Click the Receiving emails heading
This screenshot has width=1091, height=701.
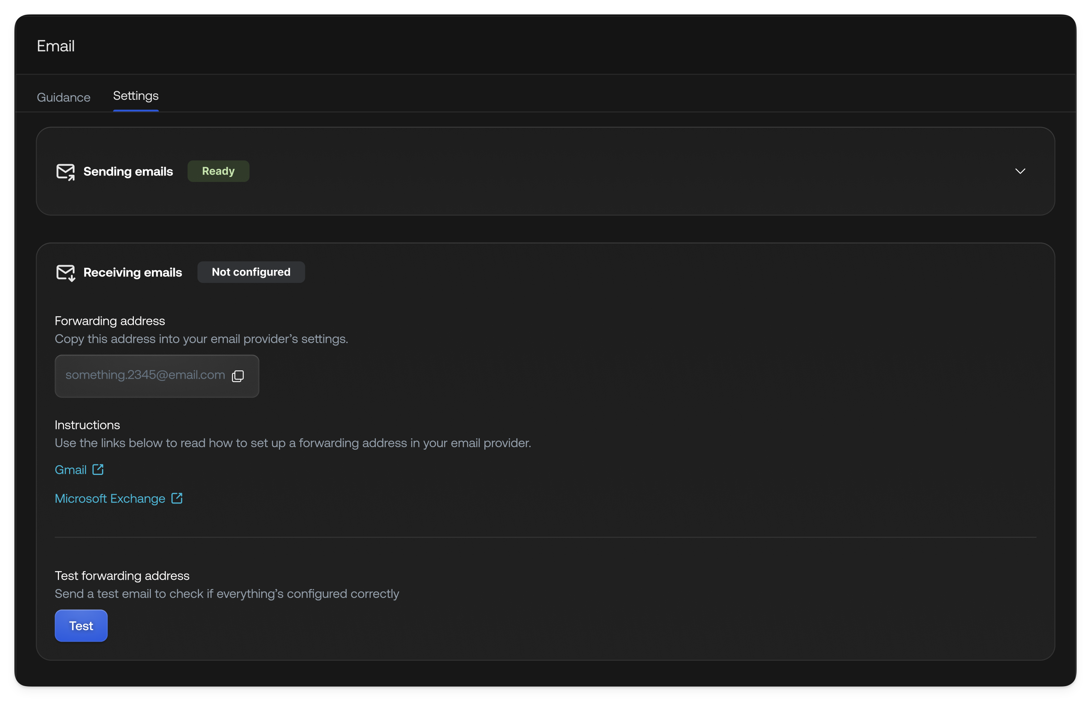point(132,273)
